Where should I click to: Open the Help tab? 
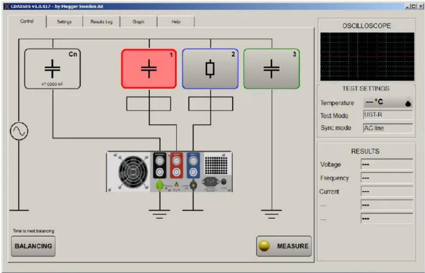(x=176, y=22)
